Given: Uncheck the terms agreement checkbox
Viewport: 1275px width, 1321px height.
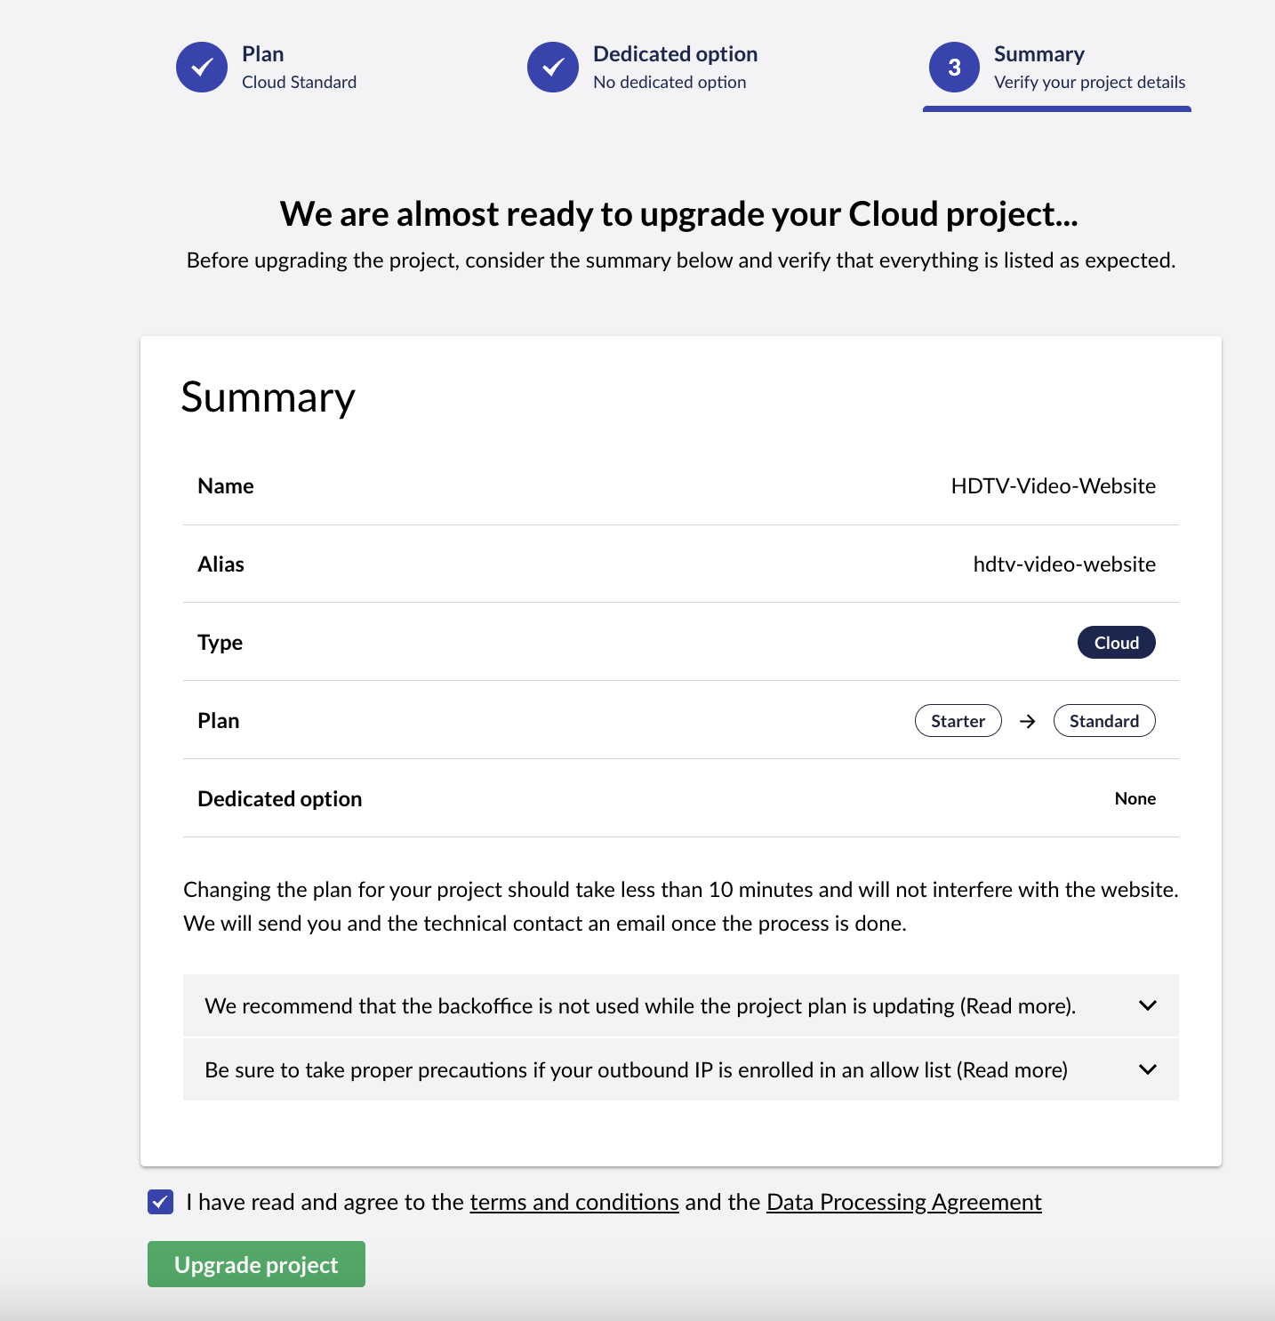Looking at the screenshot, I should coord(161,1202).
